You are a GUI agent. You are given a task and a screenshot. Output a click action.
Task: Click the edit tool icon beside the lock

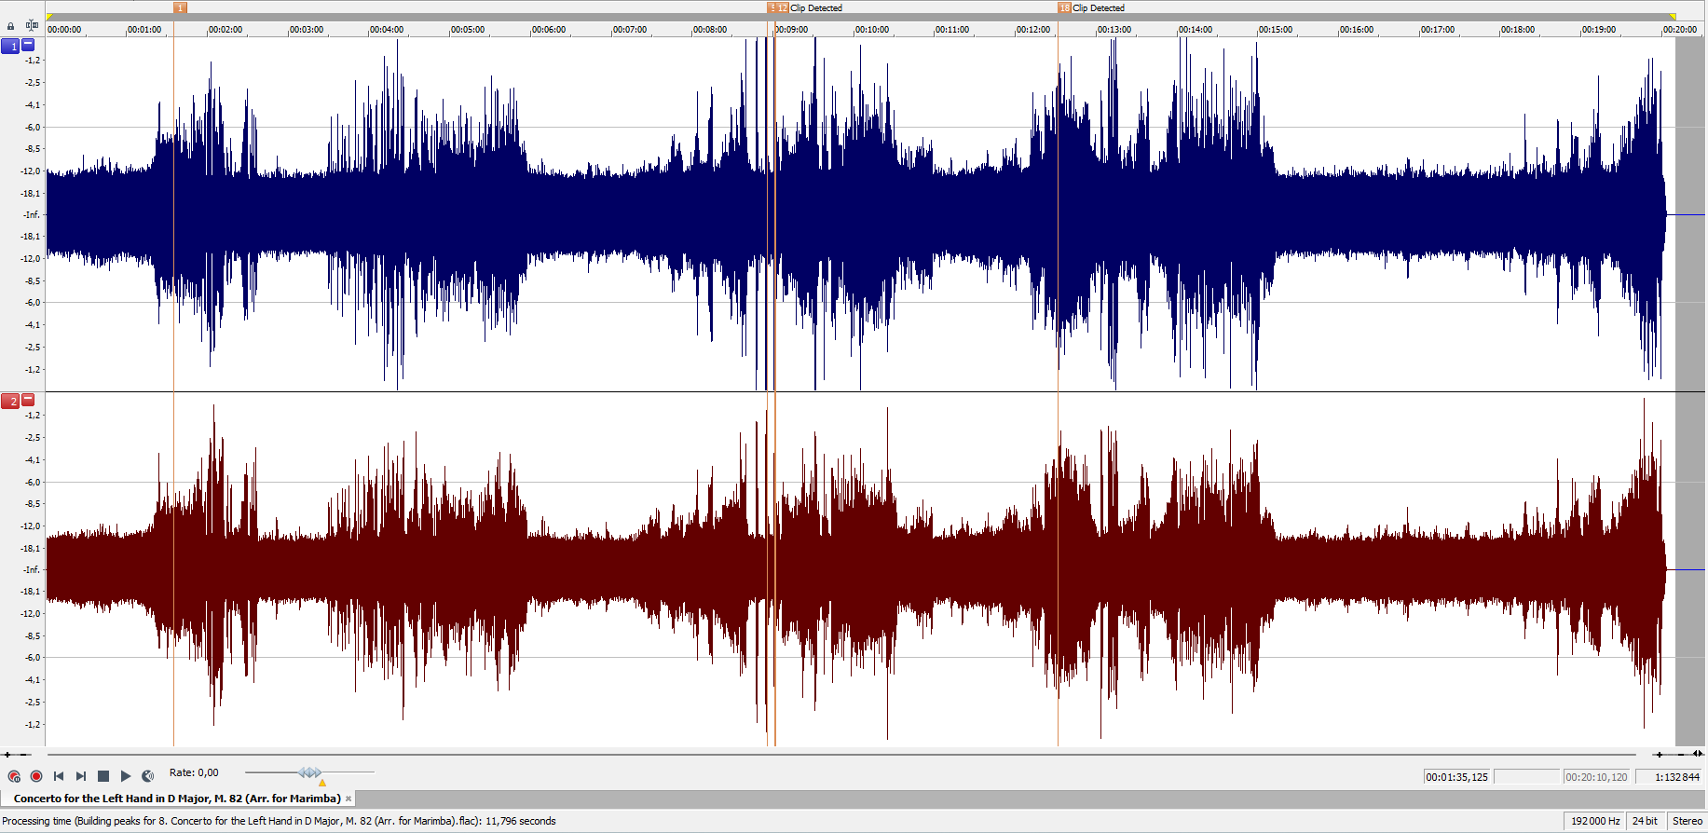pos(33,26)
